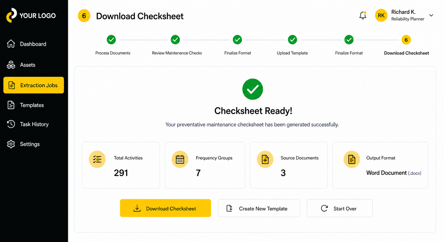
Task: Expand the Richard K. profile dropdown
Action: 431,15
